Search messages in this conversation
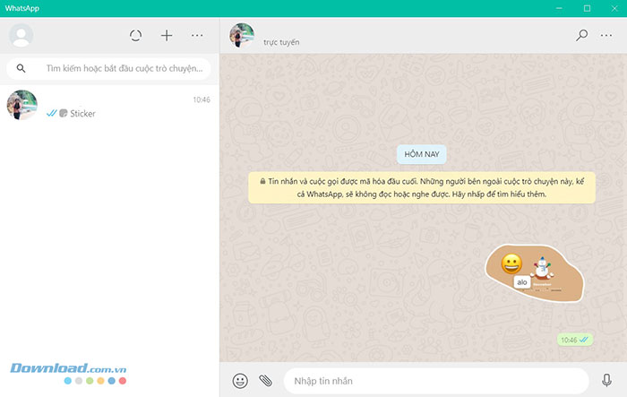Viewport: 627px width, 397px height. 582,35
